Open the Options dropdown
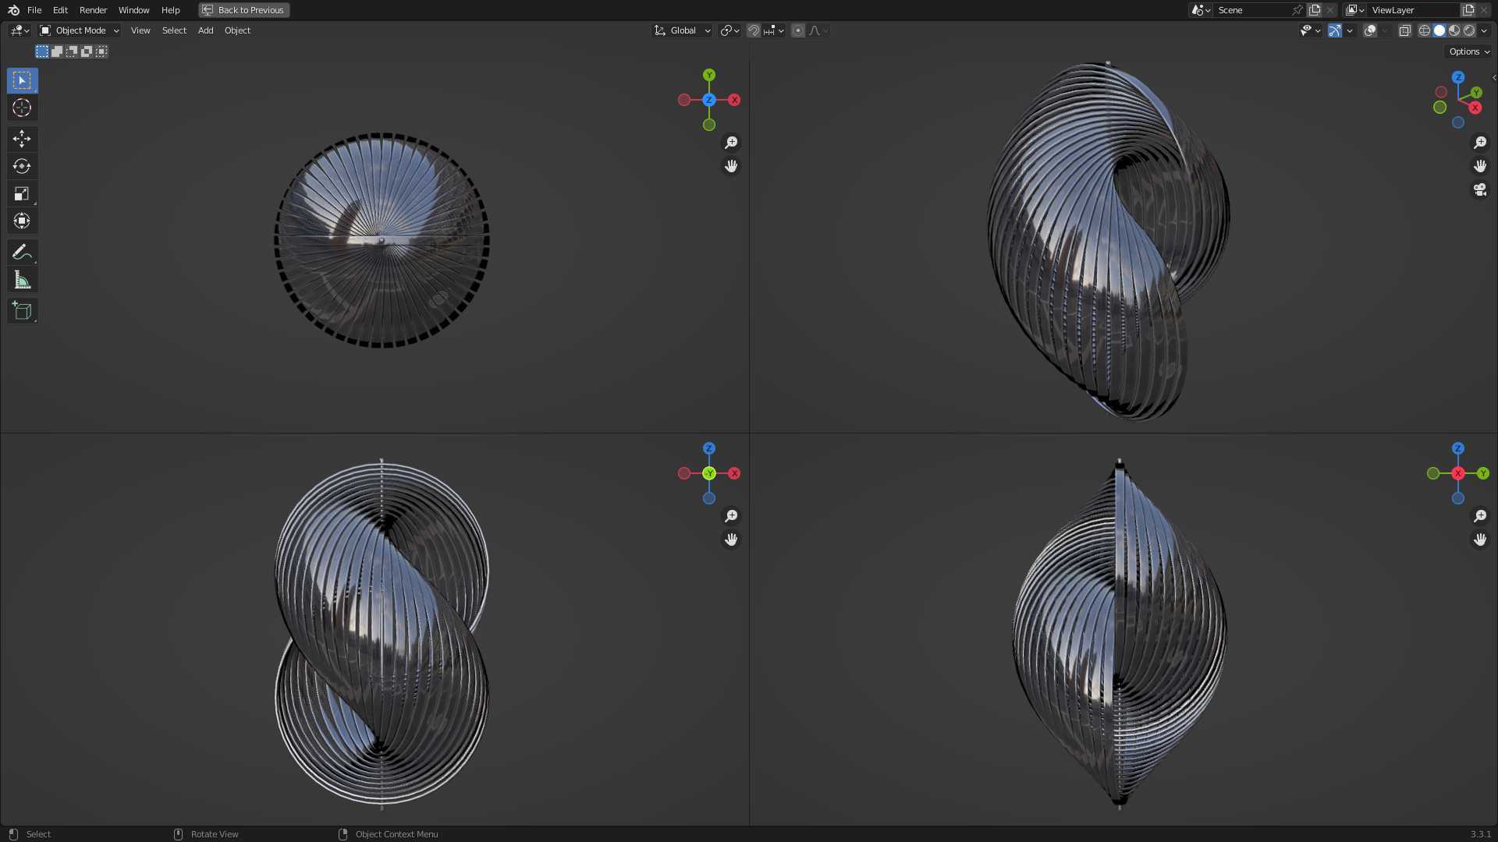This screenshot has width=1498, height=842. 1469,51
